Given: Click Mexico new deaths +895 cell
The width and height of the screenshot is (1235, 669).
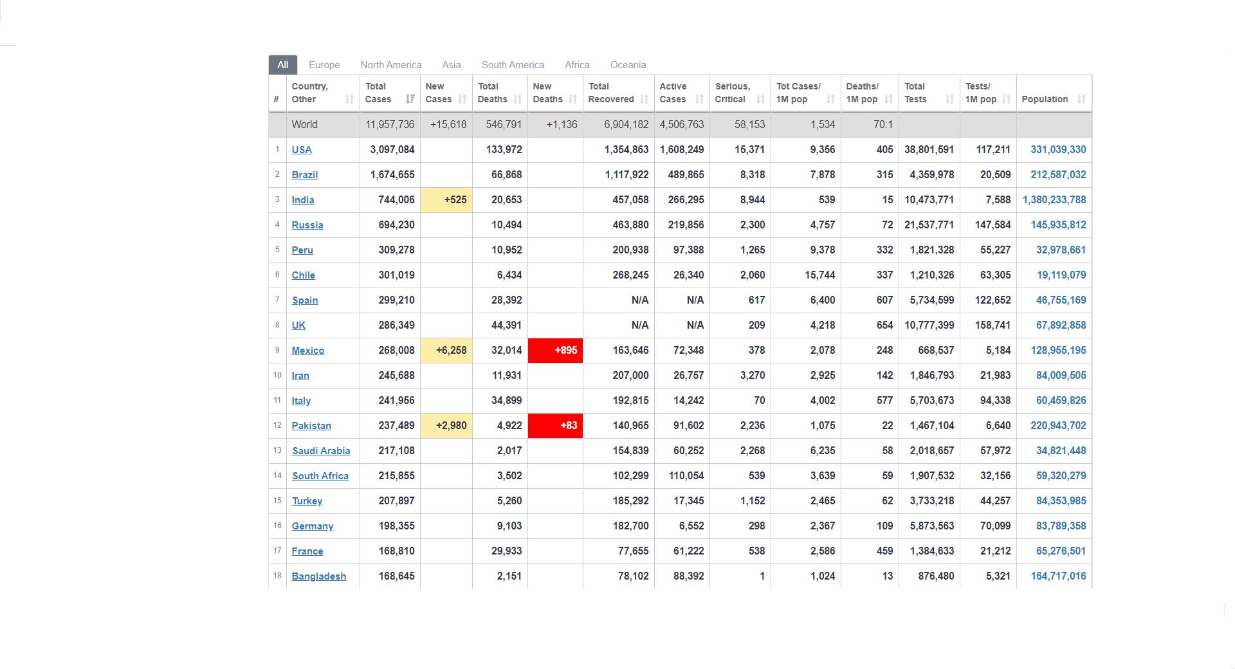Looking at the screenshot, I should pyautogui.click(x=555, y=351).
